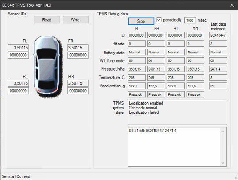238x180 pixels.
Task: Select the FR sensor value 3,50115
Action: point(78,48)
